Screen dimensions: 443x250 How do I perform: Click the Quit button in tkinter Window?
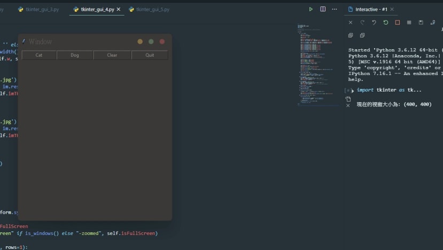click(150, 55)
